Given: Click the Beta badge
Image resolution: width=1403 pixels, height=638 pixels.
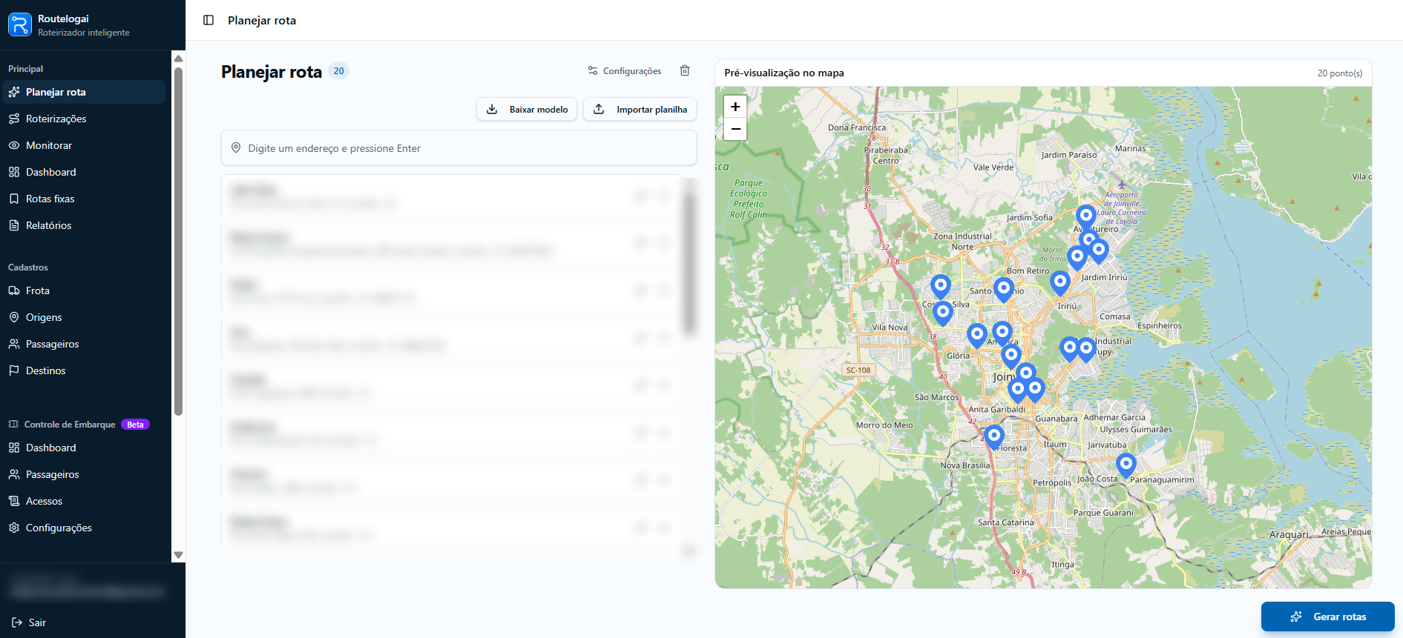Looking at the screenshot, I should click(135, 425).
